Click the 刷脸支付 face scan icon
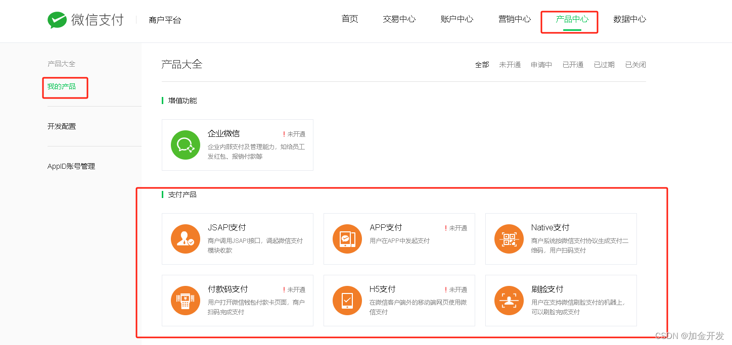The height and width of the screenshot is (345, 732). 509,301
